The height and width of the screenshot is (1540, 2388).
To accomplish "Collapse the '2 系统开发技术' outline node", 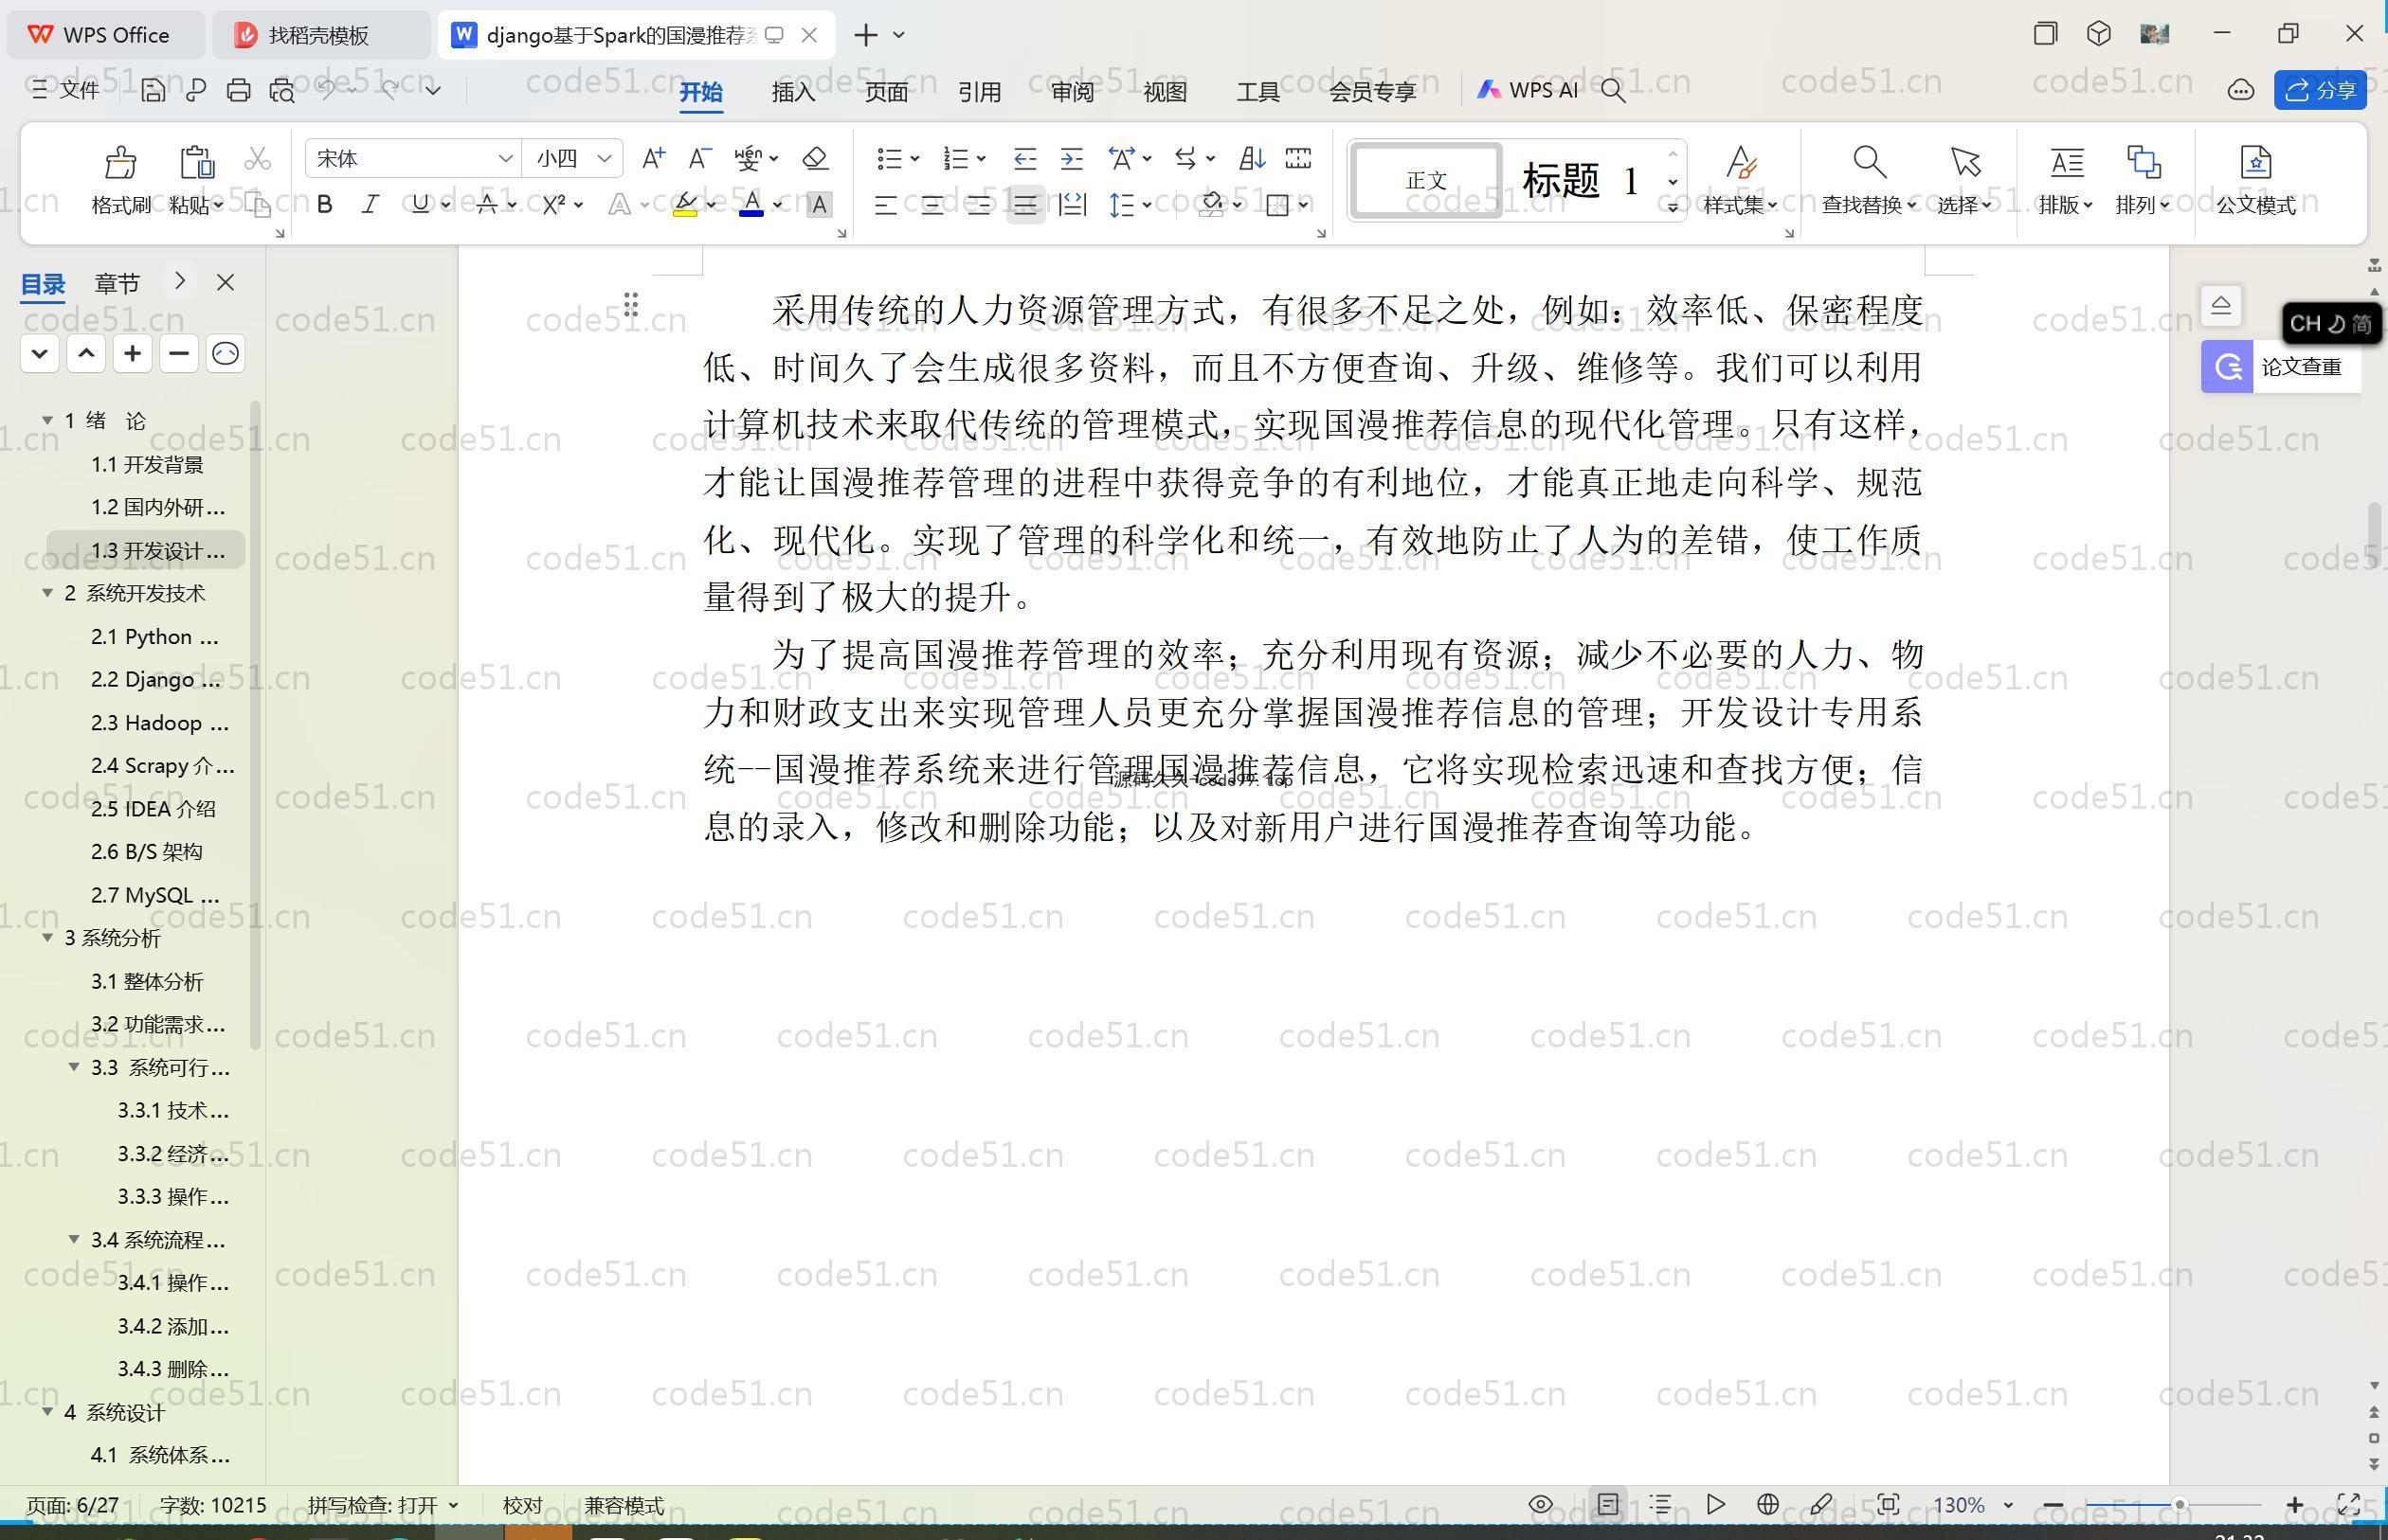I will click(x=47, y=593).
